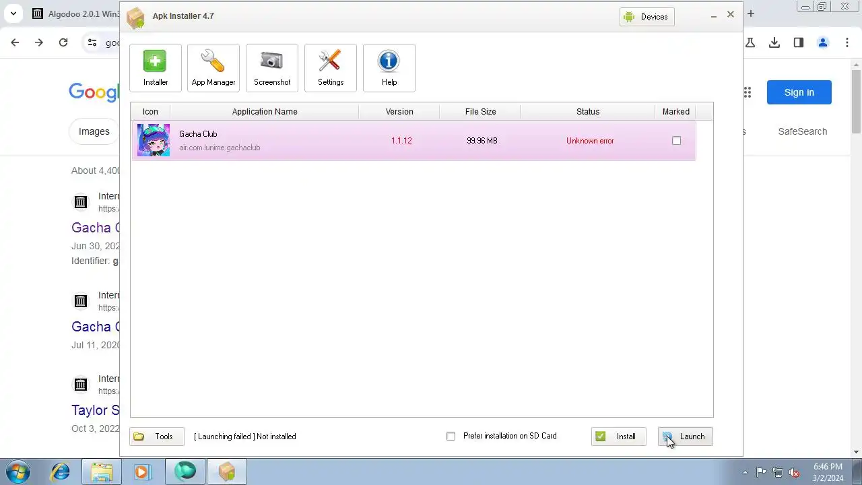
Task: Click Sign in on the Google page
Action: tap(799, 92)
